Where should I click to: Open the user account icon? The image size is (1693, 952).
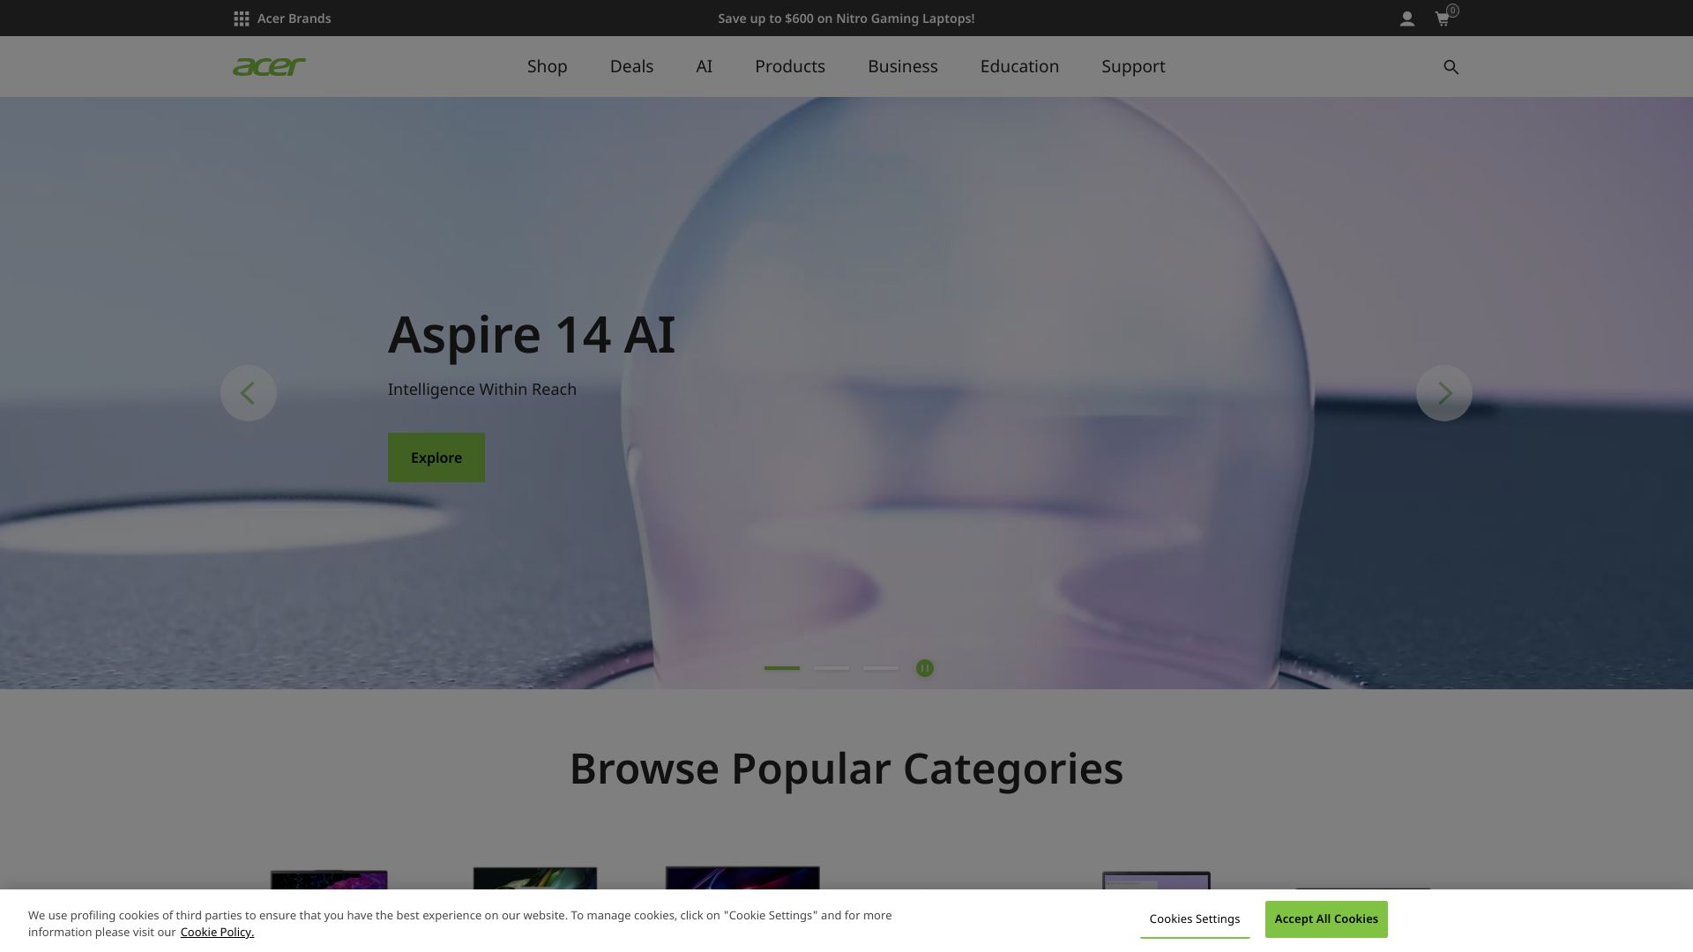pos(1407,19)
